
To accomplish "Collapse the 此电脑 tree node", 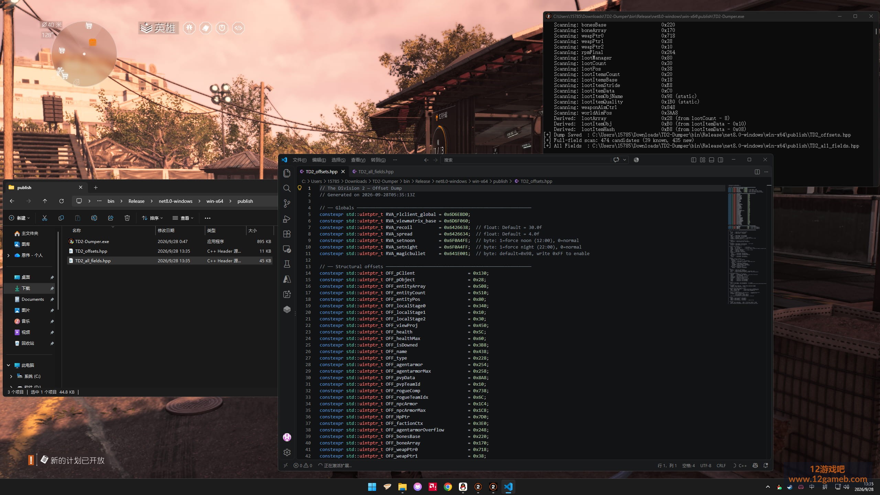I will click(x=9, y=365).
